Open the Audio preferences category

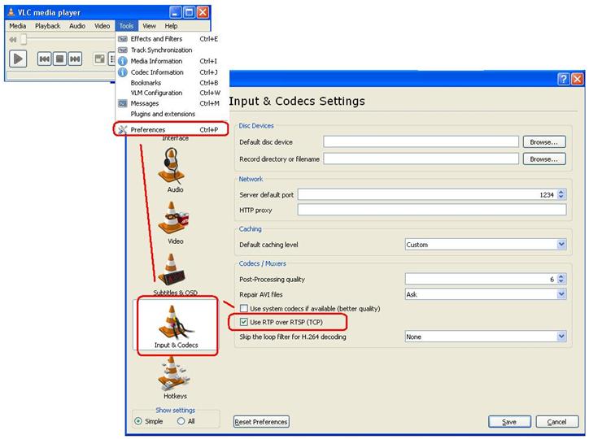[173, 170]
